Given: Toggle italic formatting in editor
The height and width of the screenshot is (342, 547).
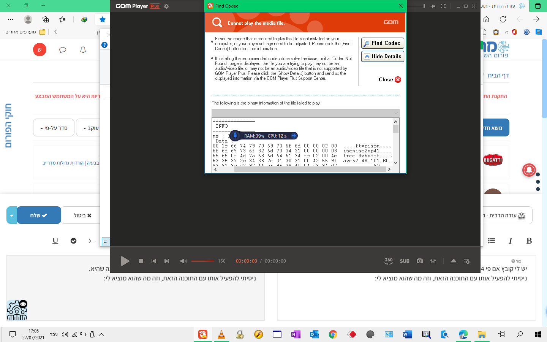Looking at the screenshot, I should (x=510, y=241).
